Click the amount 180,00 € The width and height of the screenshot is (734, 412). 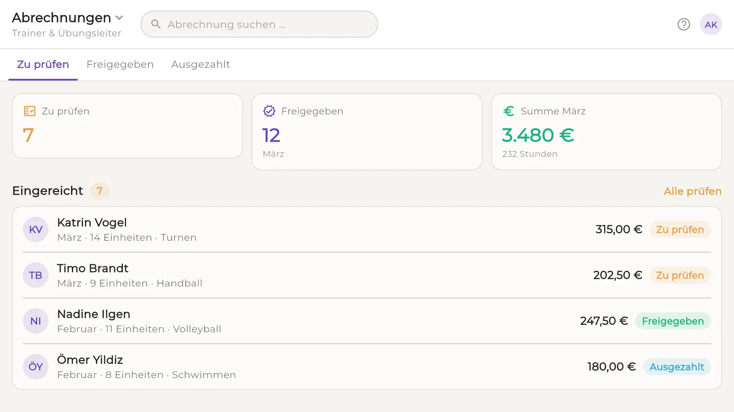[x=612, y=367]
